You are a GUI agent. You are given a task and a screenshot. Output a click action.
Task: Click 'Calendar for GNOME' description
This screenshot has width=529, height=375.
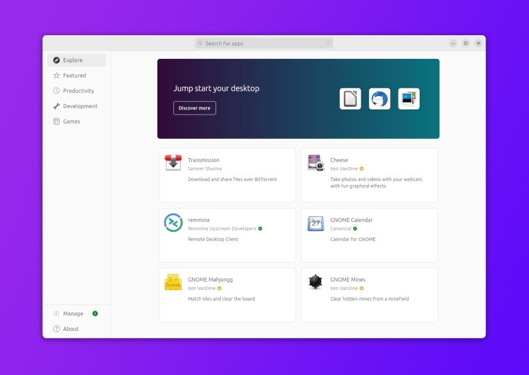pos(353,239)
